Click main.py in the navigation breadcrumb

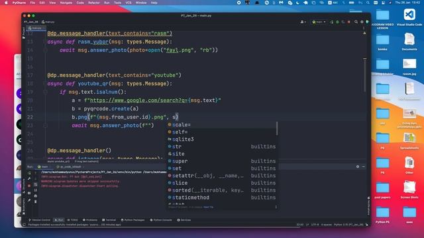tap(48, 22)
